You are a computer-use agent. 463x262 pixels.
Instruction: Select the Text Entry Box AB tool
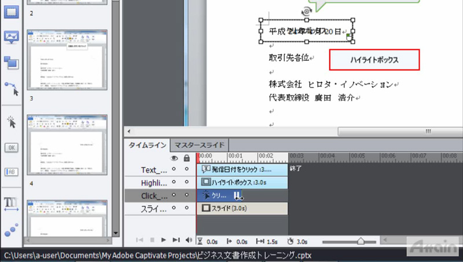11,172
